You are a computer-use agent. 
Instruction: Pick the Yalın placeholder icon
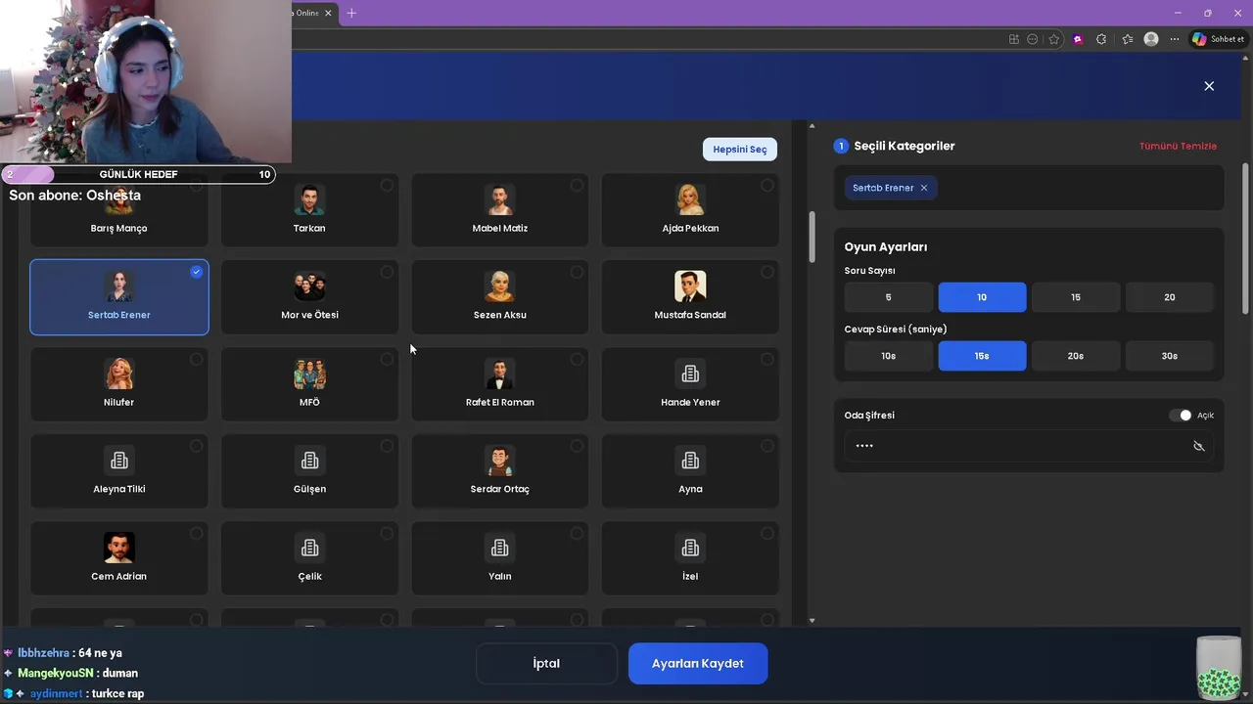click(500, 548)
